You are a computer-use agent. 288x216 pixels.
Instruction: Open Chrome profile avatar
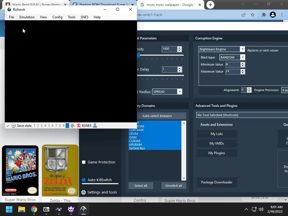pos(273,15)
